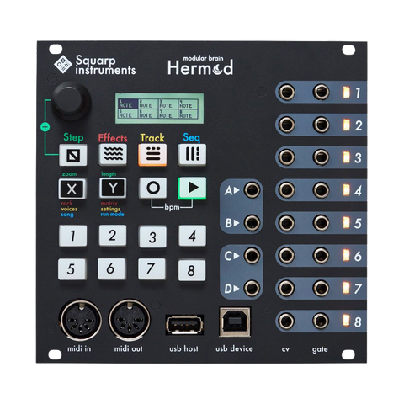Select pad button 6
Screen dimensions: 404x404
coord(111,268)
